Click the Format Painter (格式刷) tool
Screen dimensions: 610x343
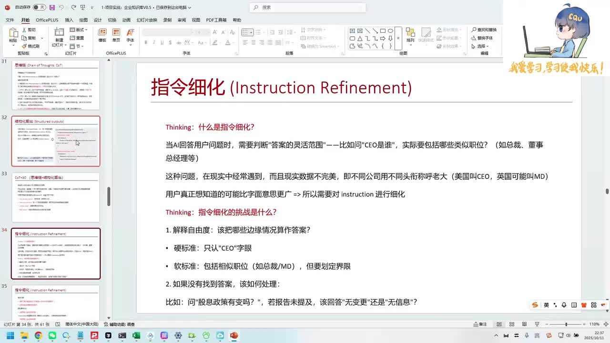point(30,46)
